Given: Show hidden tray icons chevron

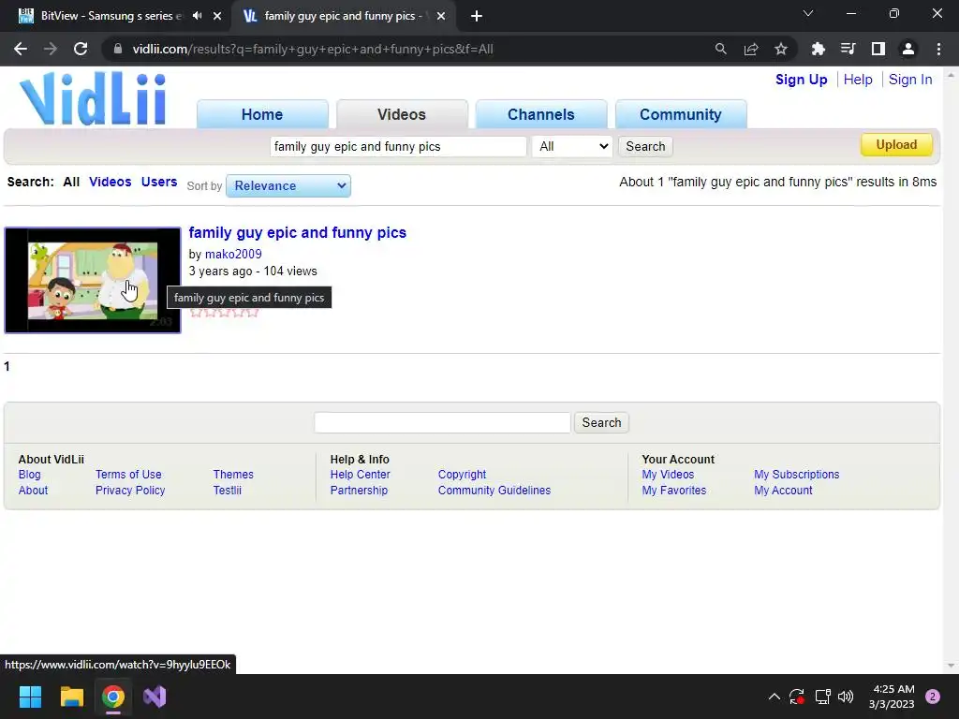Looking at the screenshot, I should (774, 697).
